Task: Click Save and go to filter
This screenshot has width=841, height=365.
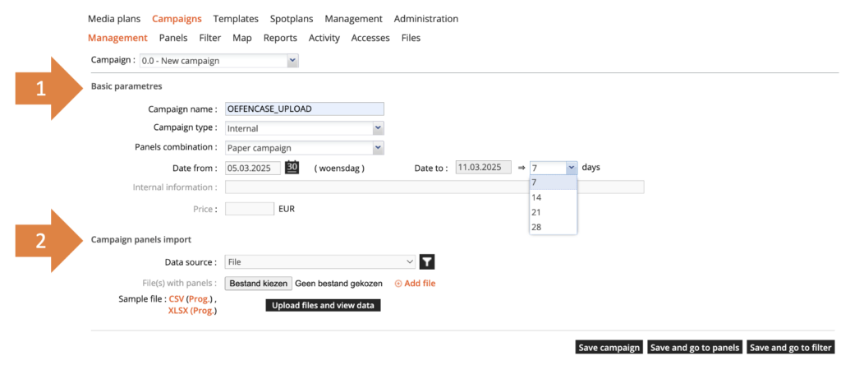Action: [791, 348]
